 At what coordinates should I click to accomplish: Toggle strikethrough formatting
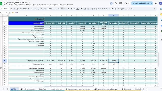(74, 9)
